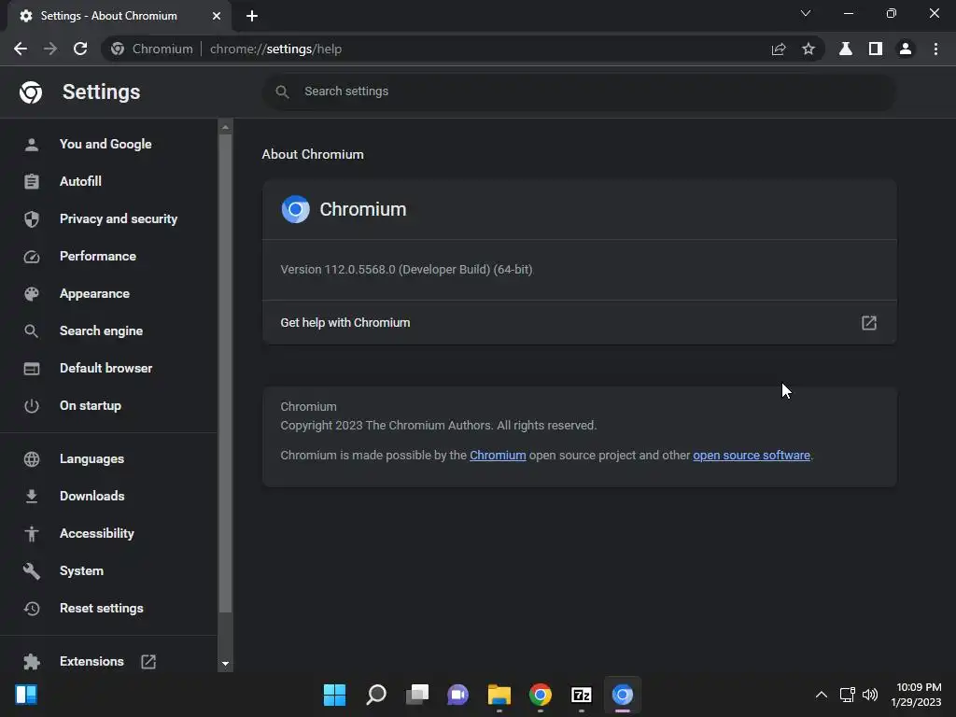Screen dimensions: 956x717
Task: Toggle the side panel icon
Action: click(x=876, y=49)
